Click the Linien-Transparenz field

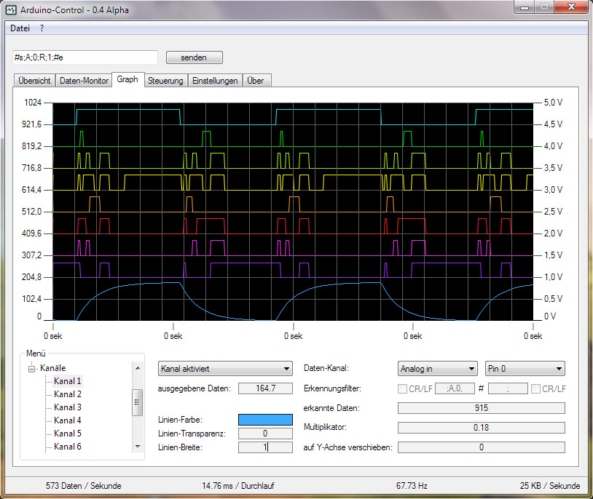pos(265,434)
